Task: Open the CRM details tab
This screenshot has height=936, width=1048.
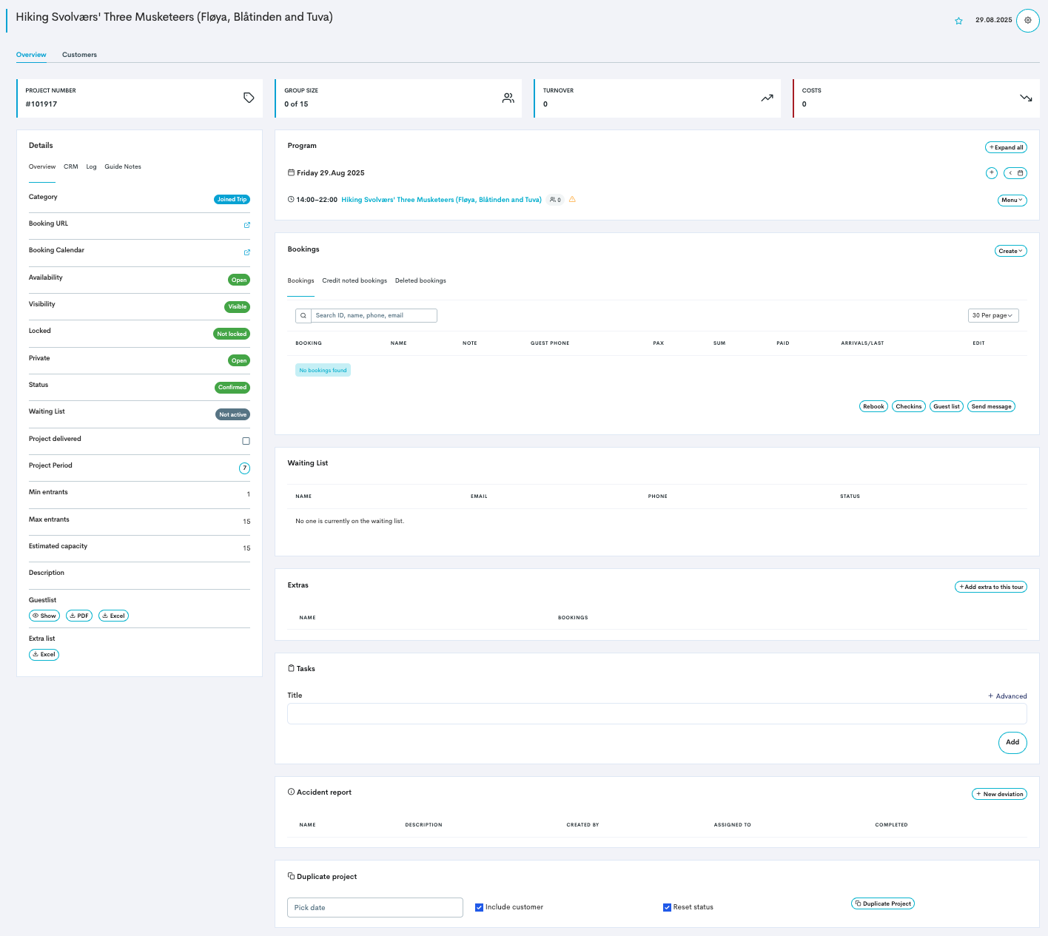Action: click(71, 166)
